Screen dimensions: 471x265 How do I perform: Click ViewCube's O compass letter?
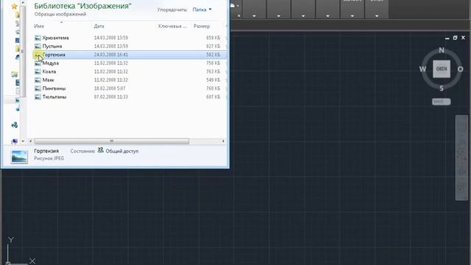[460, 69]
